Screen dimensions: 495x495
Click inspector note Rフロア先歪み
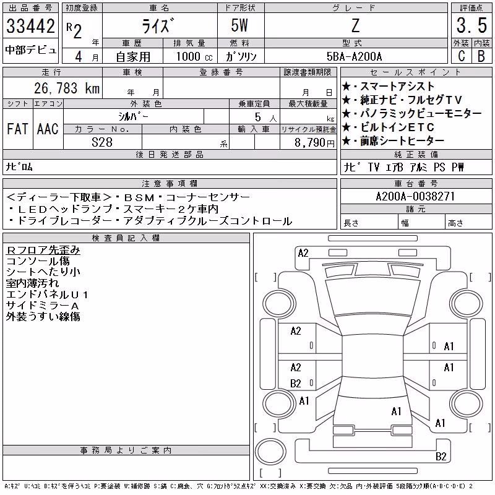click(x=43, y=250)
